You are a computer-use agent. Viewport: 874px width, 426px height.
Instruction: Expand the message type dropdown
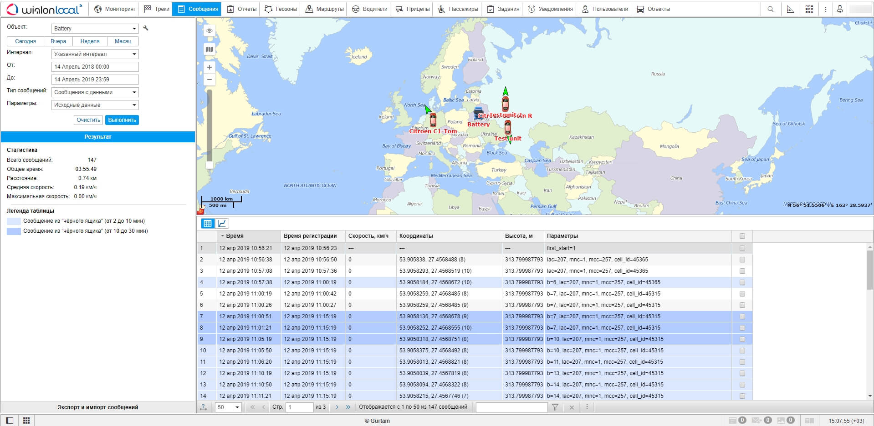(95, 92)
